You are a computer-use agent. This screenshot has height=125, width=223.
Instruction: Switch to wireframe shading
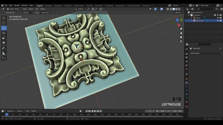[x=171, y=9]
